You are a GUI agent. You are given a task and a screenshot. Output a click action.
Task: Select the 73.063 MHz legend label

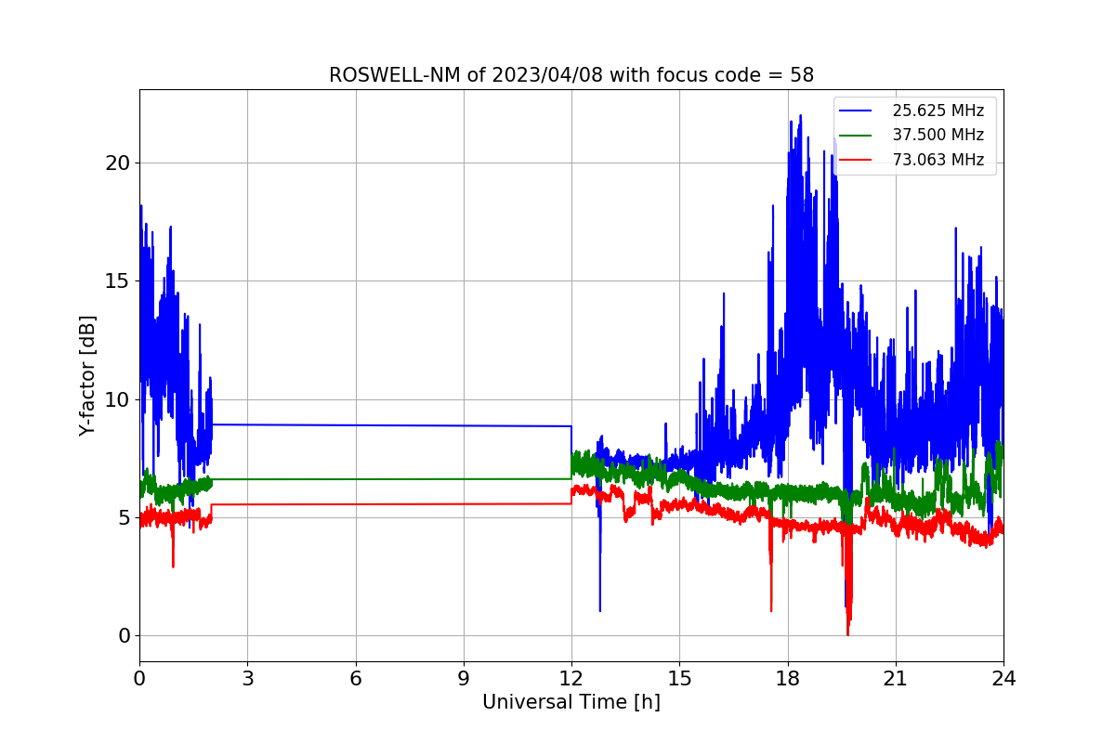(938, 160)
